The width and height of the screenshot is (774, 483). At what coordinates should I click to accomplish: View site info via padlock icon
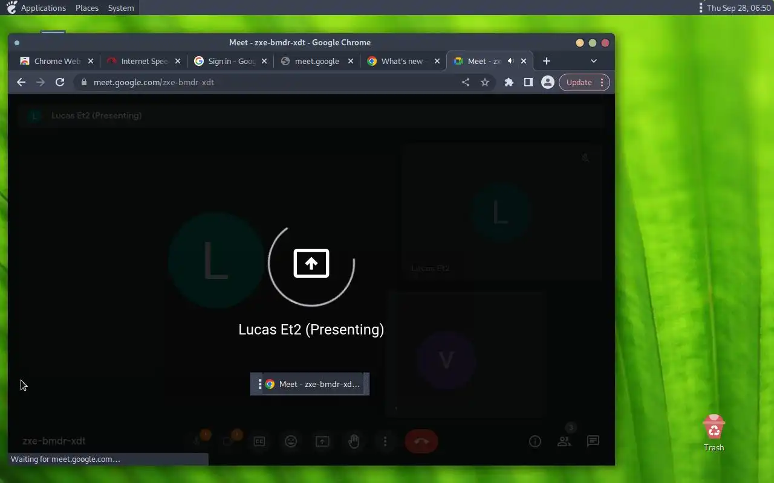[x=84, y=82]
